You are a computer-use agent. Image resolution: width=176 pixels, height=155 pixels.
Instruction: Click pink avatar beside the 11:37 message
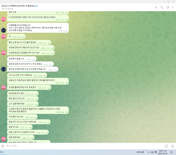pos(4,19)
